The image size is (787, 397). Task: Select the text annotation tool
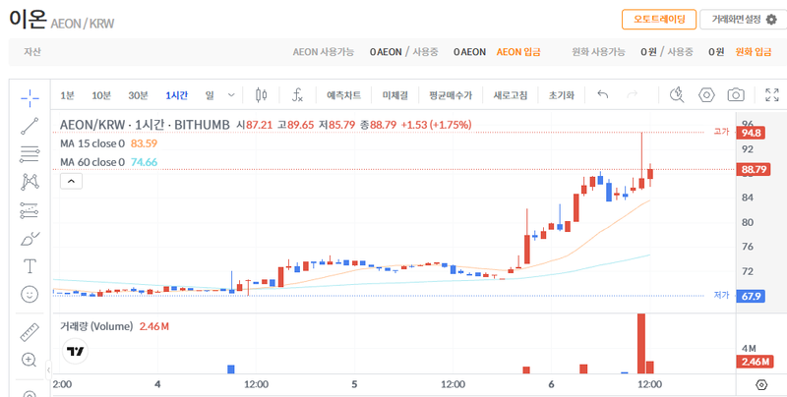30,266
